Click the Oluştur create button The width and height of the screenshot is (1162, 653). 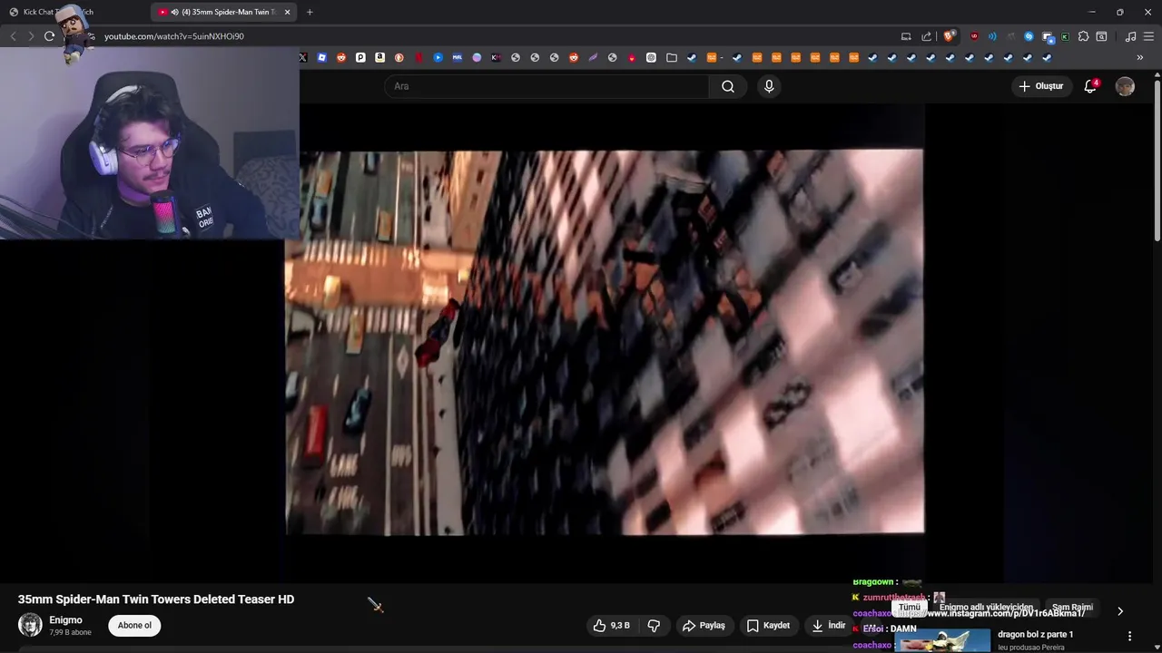point(1040,86)
